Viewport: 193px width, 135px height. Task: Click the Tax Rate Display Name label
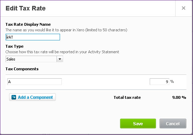click(x=28, y=24)
